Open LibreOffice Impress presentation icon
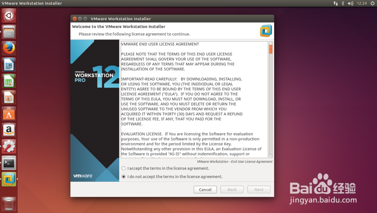Viewport: 377px width, 213px height. pos(9,97)
